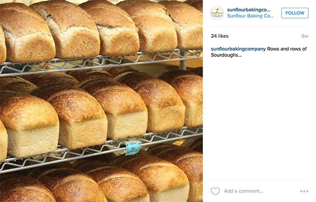Click the lower wire rack shelf
This screenshot has width=316, height=202.
click(101, 150)
